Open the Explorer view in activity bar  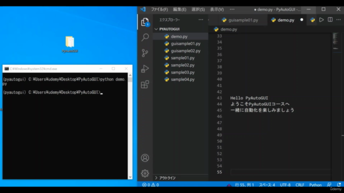pos(145,22)
